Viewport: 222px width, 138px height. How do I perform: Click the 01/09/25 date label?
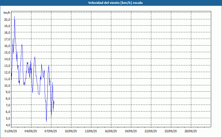click(11, 131)
